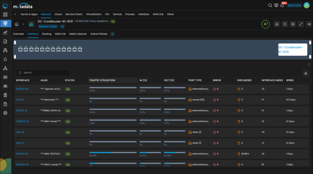Image resolution: width=313 pixels, height=174 pixels.
Task: Click the '512 Mbps' speed value
Action: point(291,100)
